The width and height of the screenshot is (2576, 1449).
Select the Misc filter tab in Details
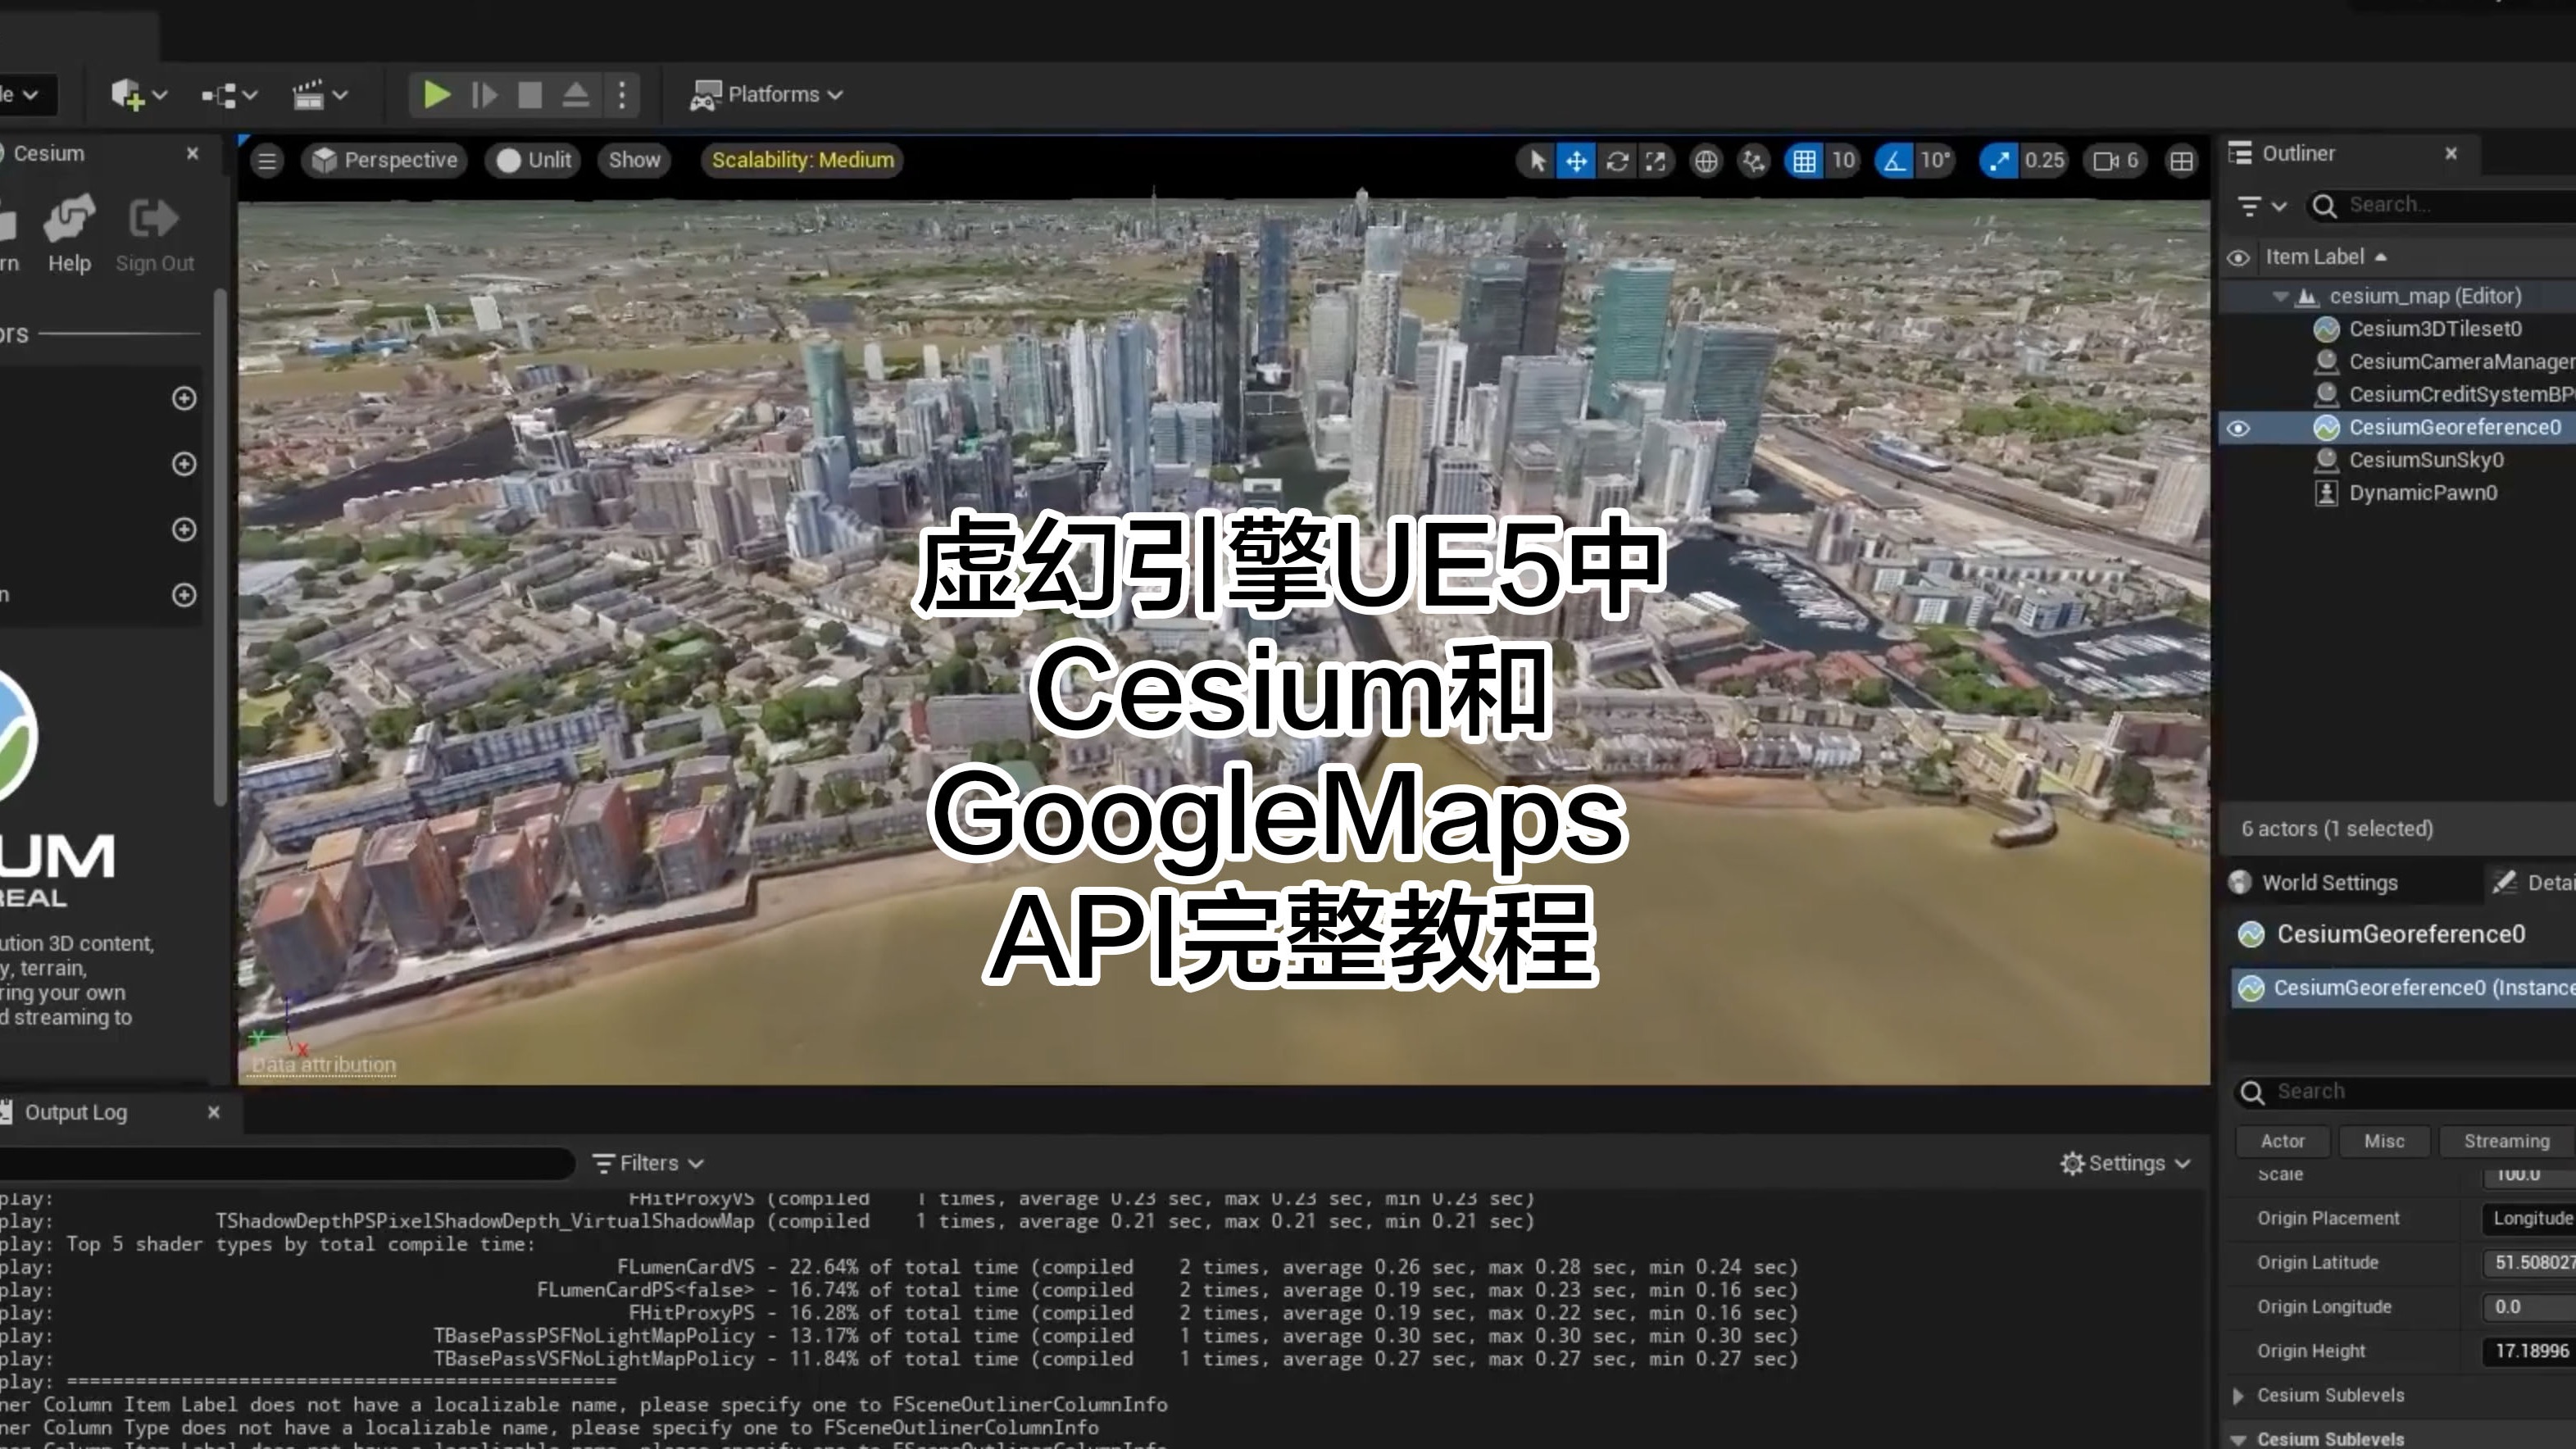pyautogui.click(x=2384, y=1142)
